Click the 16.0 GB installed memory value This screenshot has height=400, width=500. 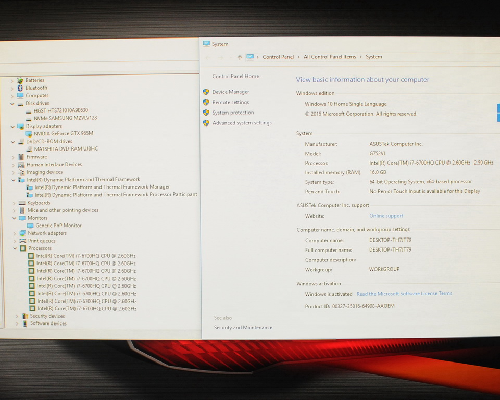pyautogui.click(x=378, y=172)
